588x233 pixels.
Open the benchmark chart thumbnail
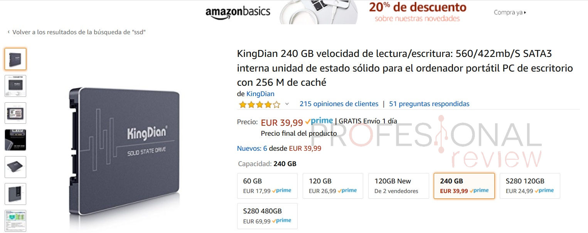click(15, 221)
